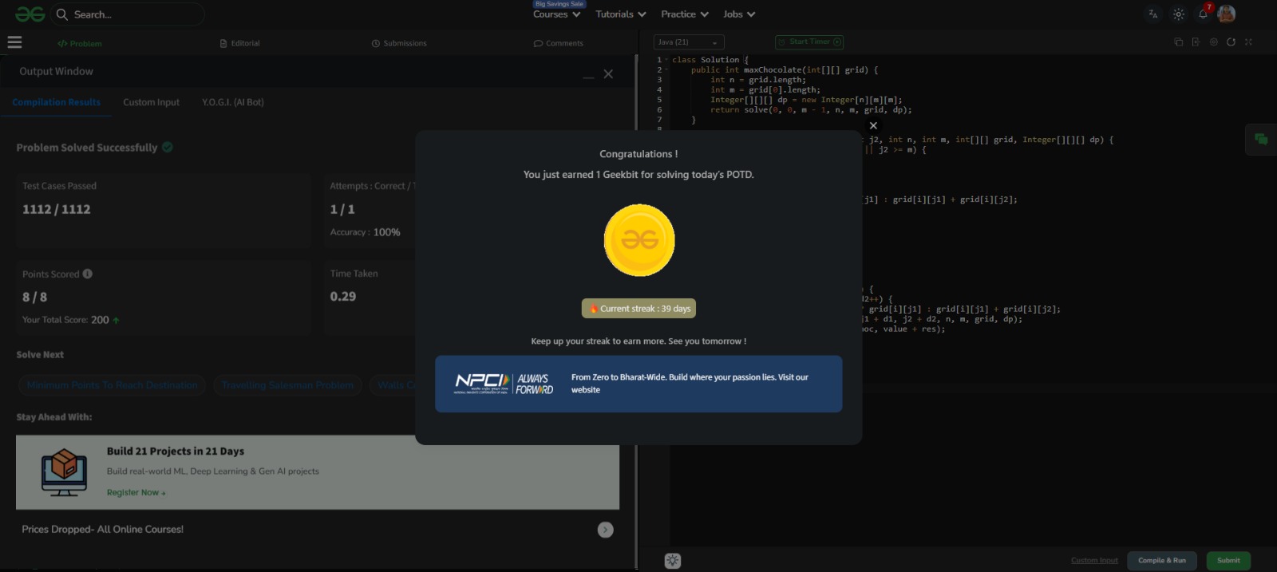Switch to the Submissions tab
This screenshot has width=1277, height=572.
click(x=399, y=43)
